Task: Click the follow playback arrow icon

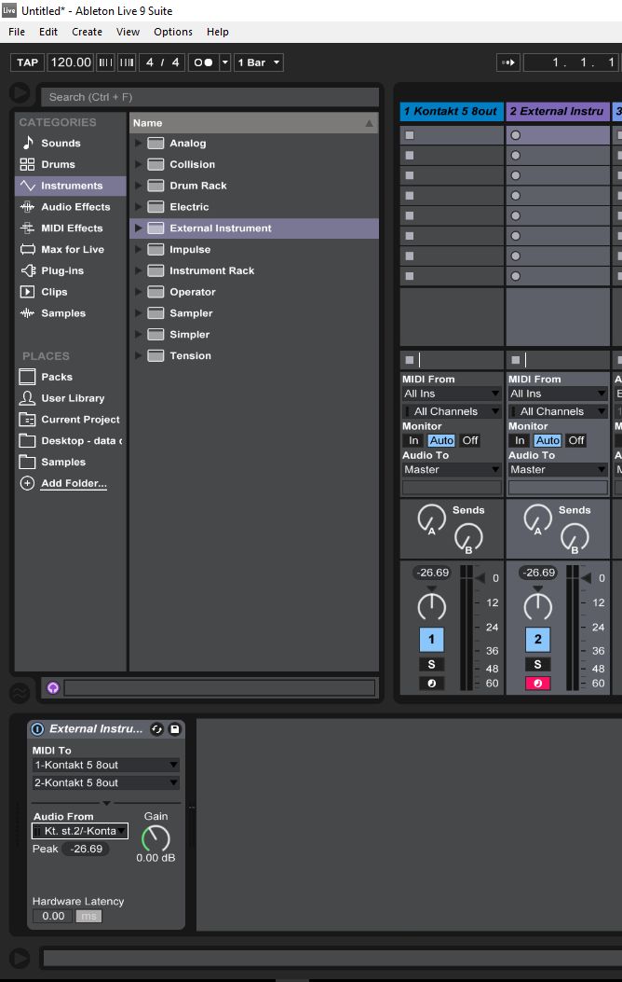Action: point(508,62)
